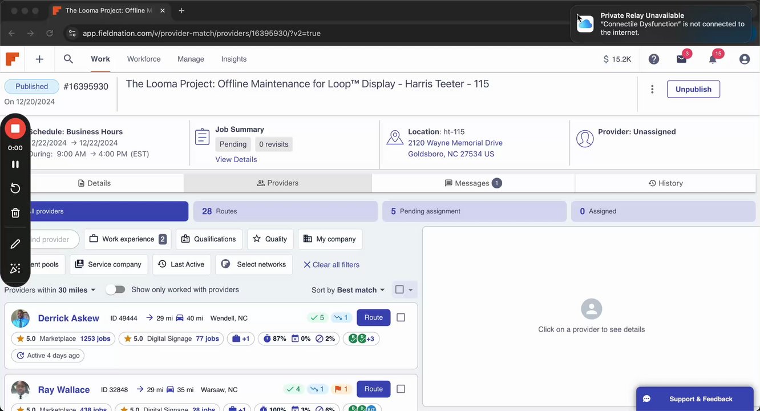Click the plus create icon in header
760x411 pixels.
[x=39, y=59]
